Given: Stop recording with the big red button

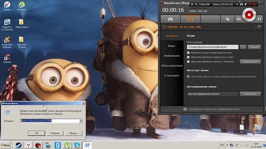Looking at the screenshot, I should [249, 15].
